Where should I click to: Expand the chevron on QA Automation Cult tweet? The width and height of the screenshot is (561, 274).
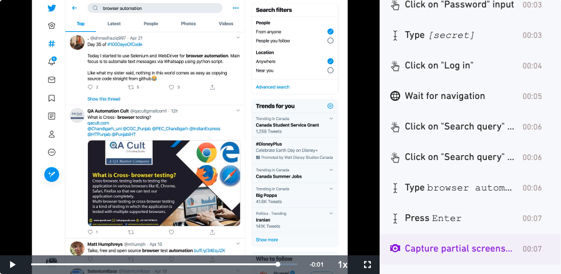click(238, 111)
